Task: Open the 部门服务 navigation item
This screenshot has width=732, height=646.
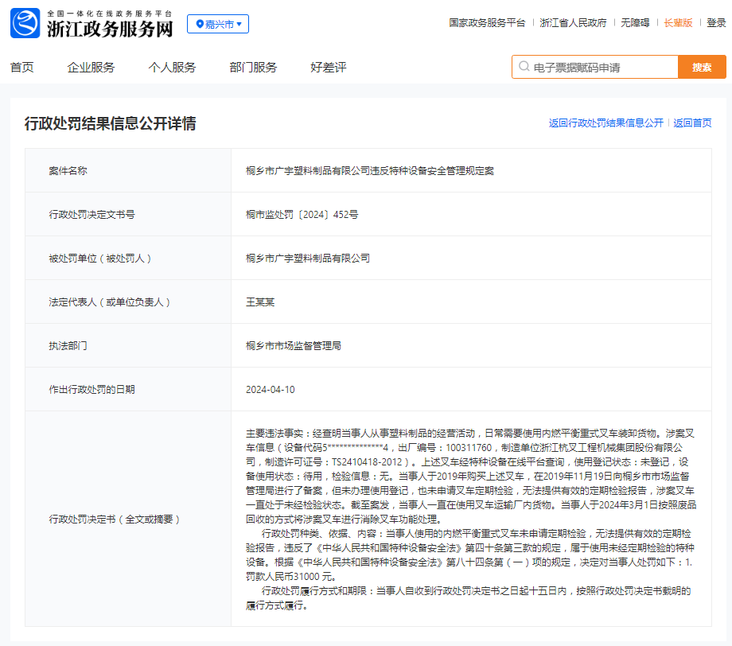Action: (253, 68)
